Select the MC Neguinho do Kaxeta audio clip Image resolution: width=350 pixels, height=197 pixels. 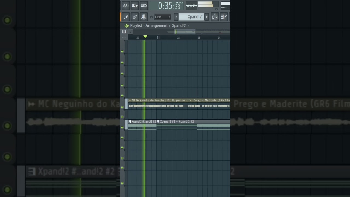pos(179,104)
